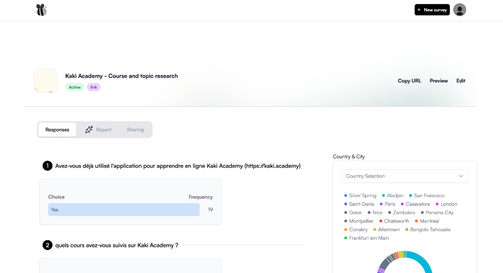Viewport: 503px width, 273px height.
Task: Open the Country Selection dropdown
Action: 405,176
